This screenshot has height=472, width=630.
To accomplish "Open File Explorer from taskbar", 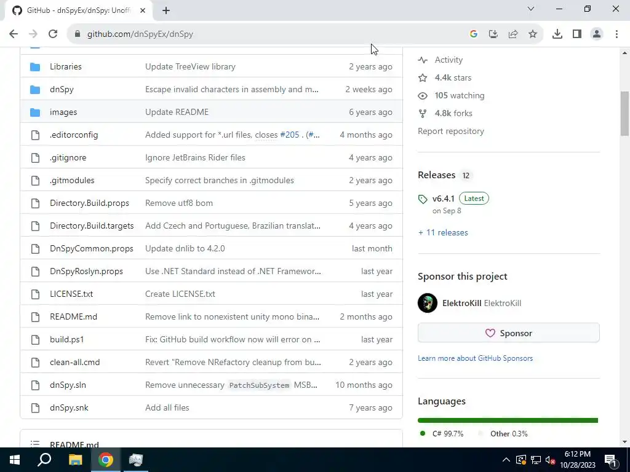I will [75, 460].
